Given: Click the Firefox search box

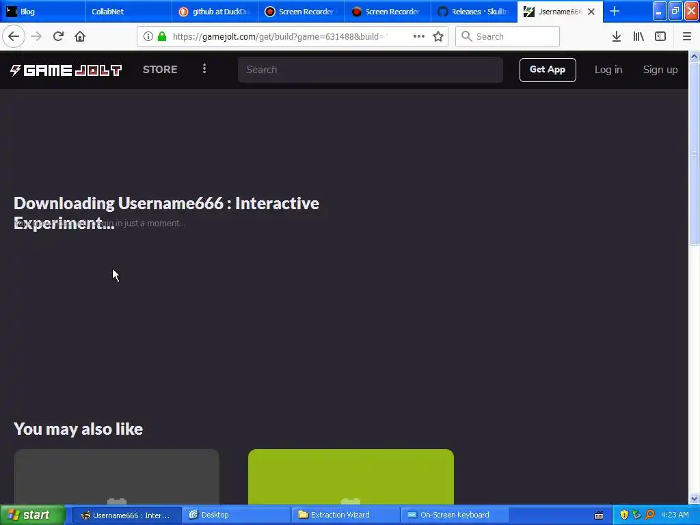Looking at the screenshot, I should click(508, 36).
